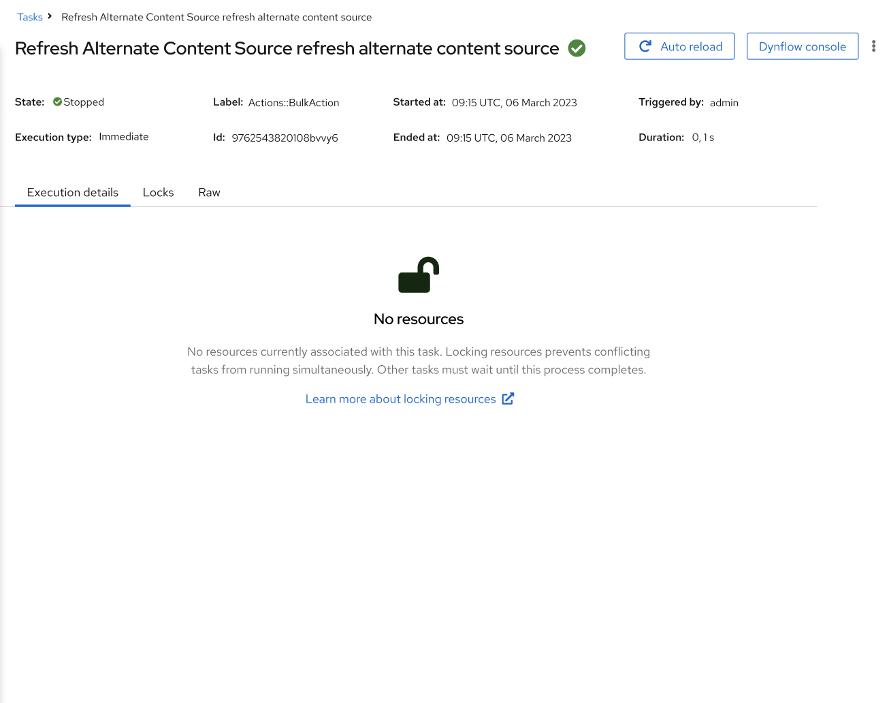The image size is (889, 703).
Task: Click the breadcrumb chevron after Tasks
Action: (x=50, y=16)
